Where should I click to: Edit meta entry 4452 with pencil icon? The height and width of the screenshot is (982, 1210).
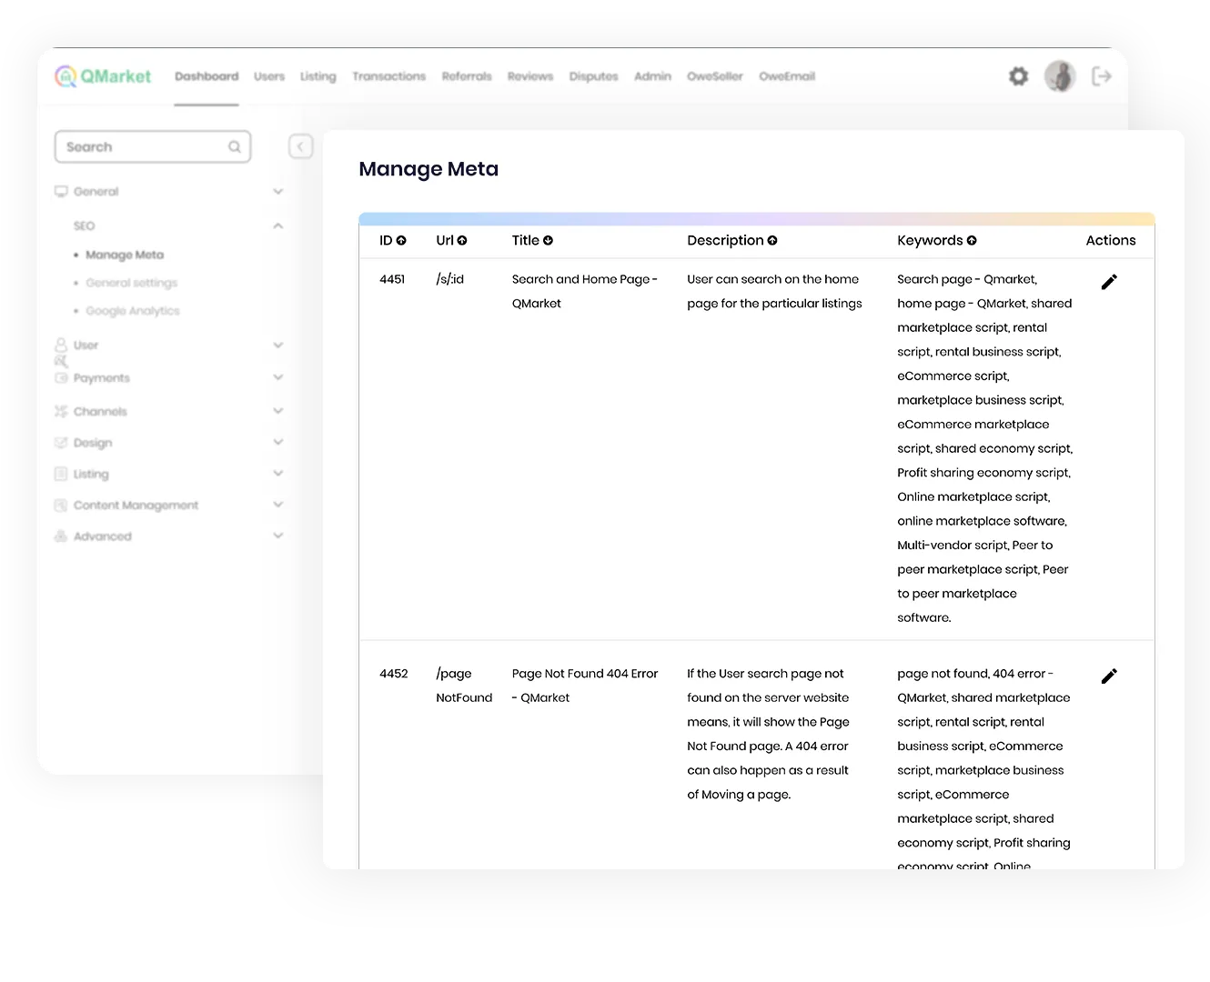1109,676
